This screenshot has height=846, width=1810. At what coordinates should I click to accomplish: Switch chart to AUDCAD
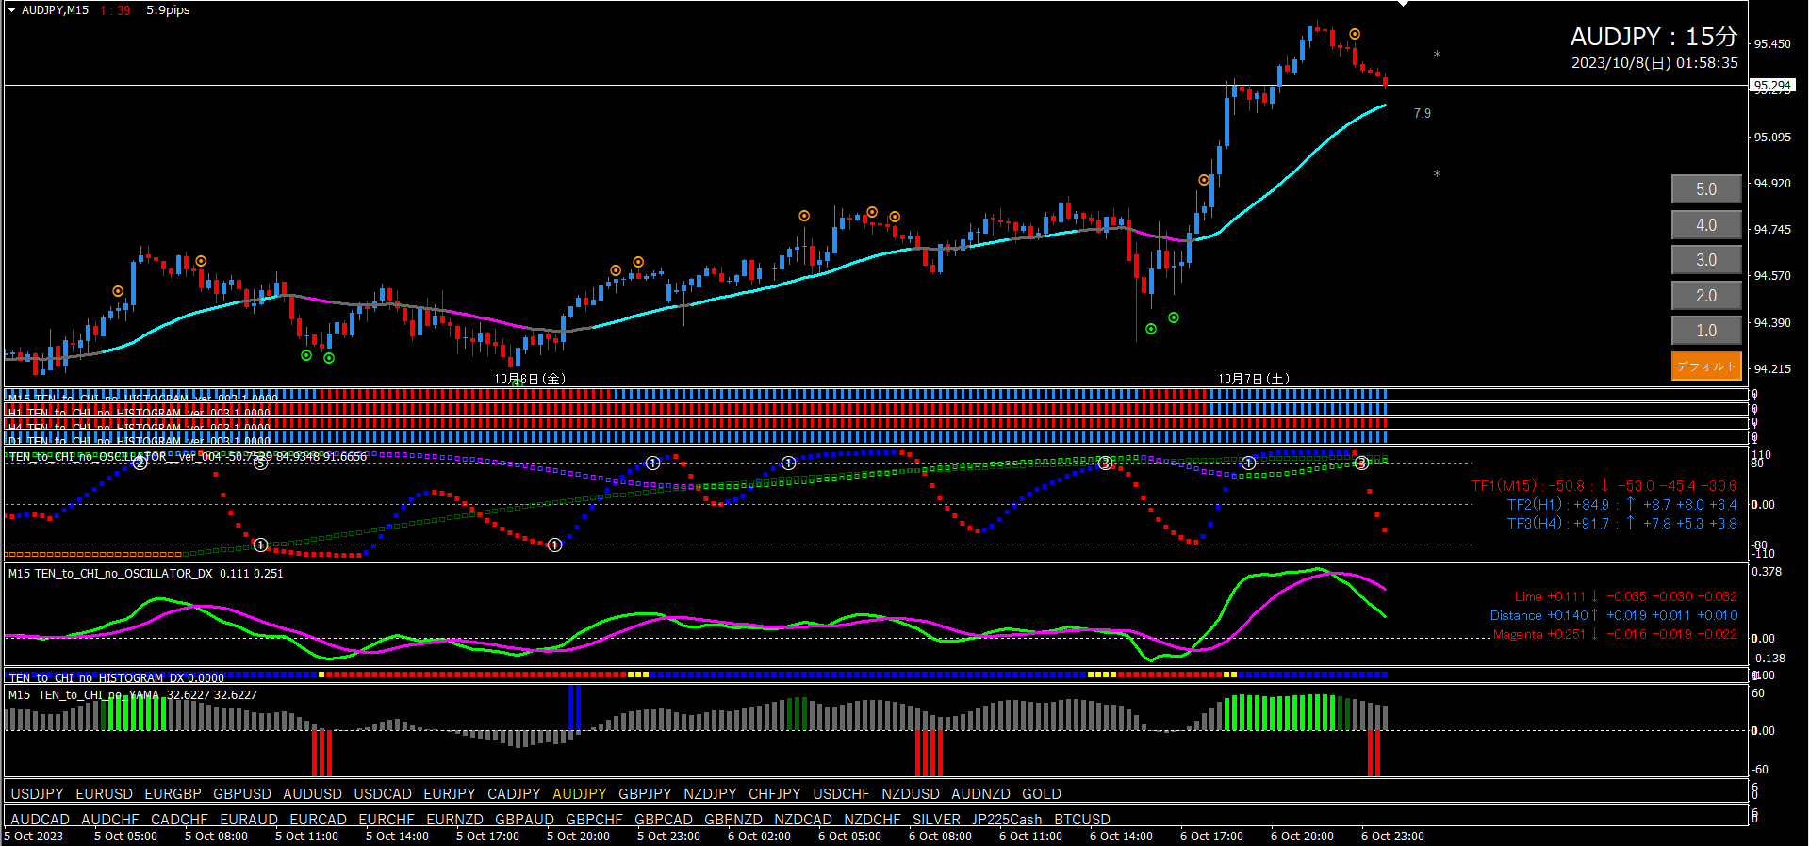[x=40, y=820]
